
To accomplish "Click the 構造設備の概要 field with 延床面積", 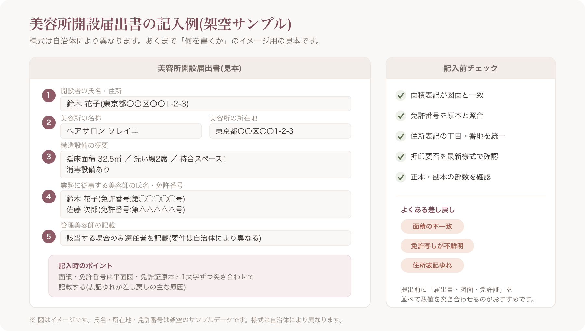I will click(x=206, y=165).
